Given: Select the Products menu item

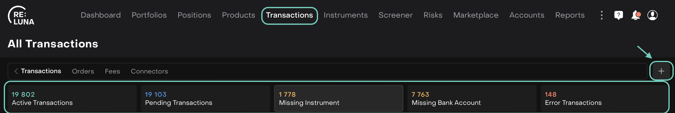Looking at the screenshot, I should (x=238, y=15).
